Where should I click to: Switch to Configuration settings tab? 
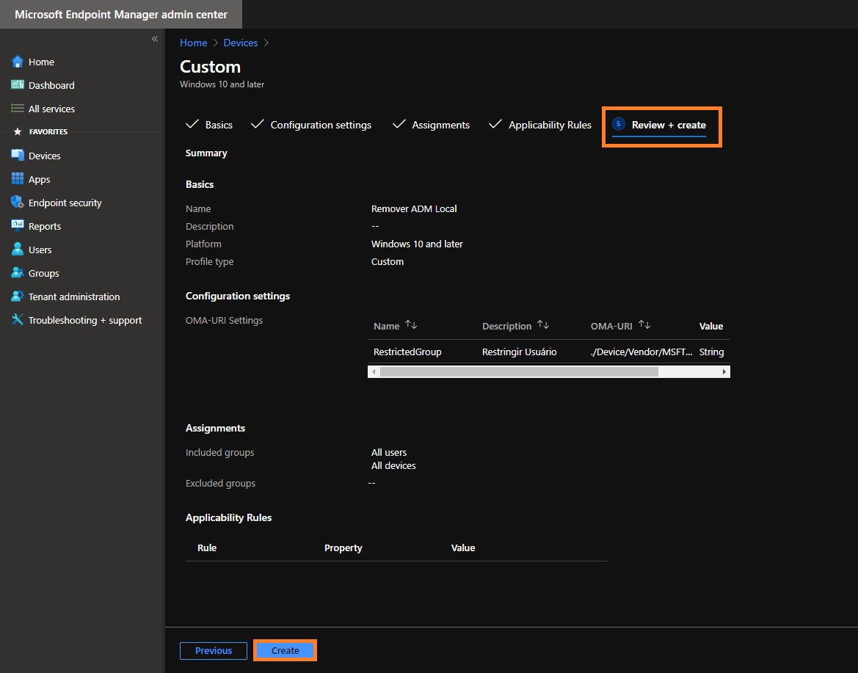click(311, 125)
